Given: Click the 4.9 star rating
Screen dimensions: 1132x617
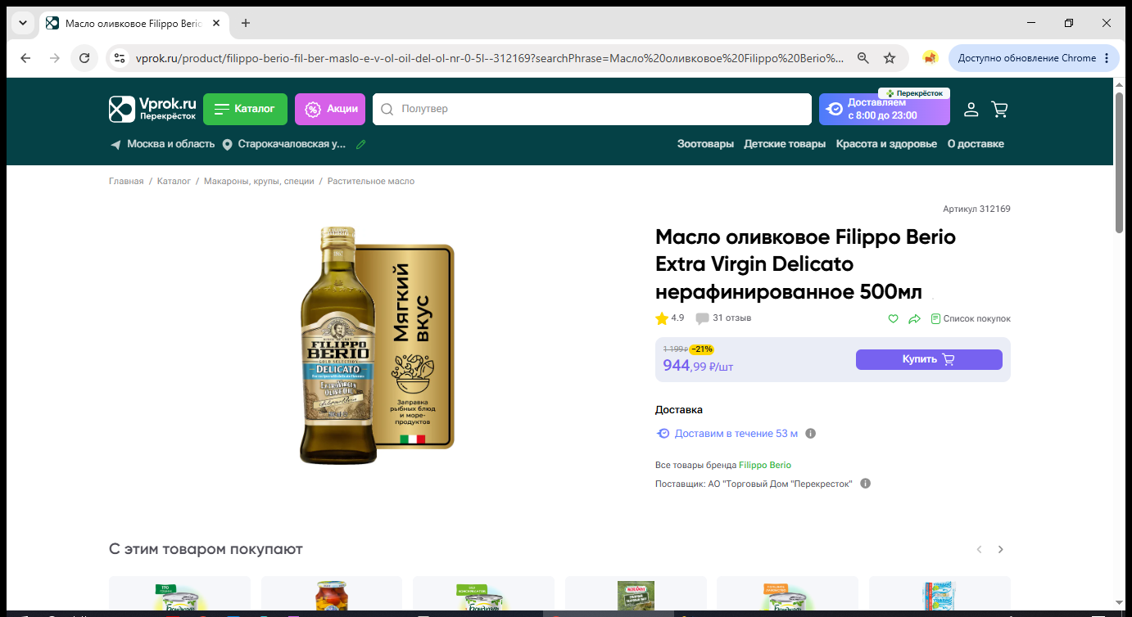Looking at the screenshot, I should point(670,318).
